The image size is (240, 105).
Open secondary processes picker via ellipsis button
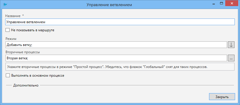(x=231, y=58)
